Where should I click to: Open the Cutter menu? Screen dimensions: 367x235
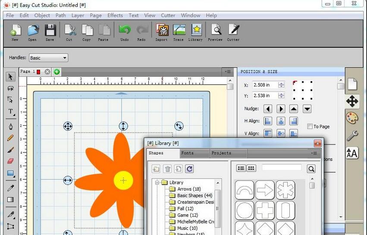[168, 15]
